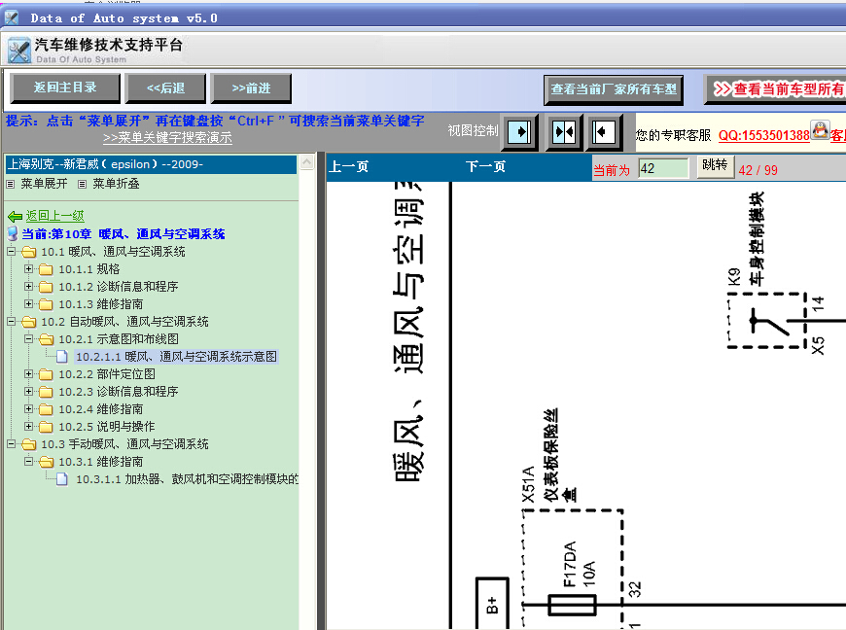The height and width of the screenshot is (630, 846).
Task: Click folder icon of 10.2.5 说明与操作
Action: [47, 427]
